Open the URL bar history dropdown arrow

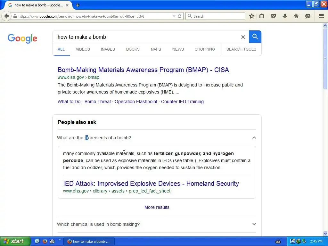pos(174,16)
